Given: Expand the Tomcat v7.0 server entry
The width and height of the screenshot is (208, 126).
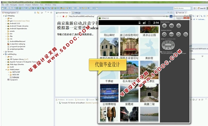Looking at the screenshot, I should coord(58,102).
